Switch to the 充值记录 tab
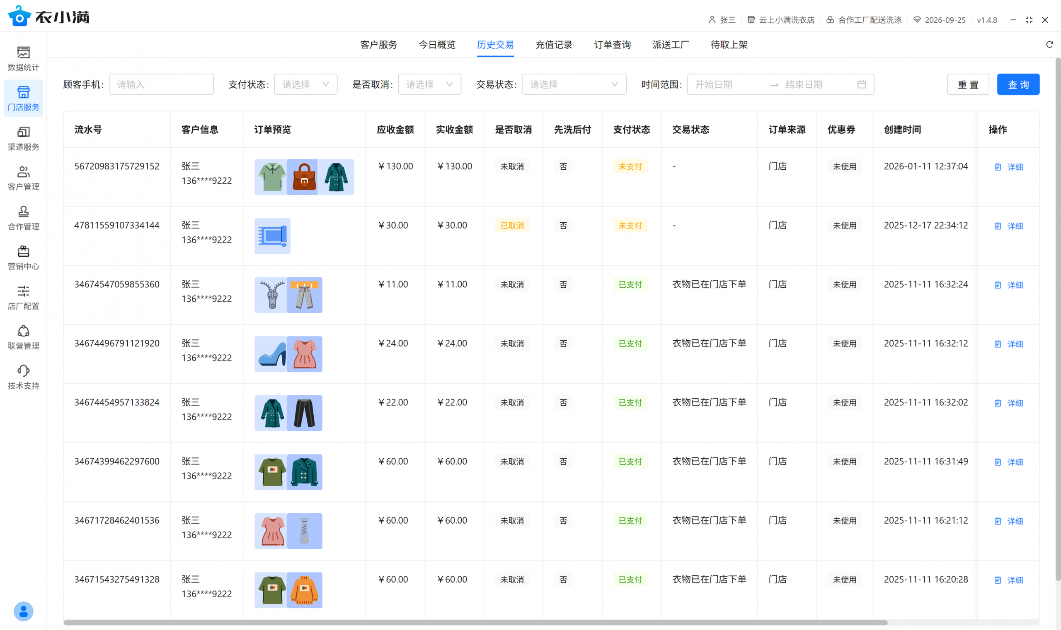This screenshot has width=1061, height=630. pos(553,45)
